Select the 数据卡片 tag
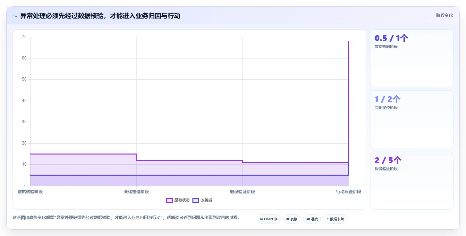The height and width of the screenshot is (236, 466). 335,219
